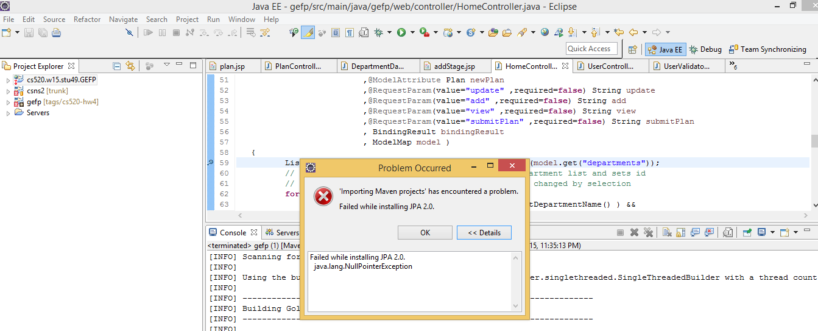Click the green Run button in the toolbar

[x=401, y=32]
